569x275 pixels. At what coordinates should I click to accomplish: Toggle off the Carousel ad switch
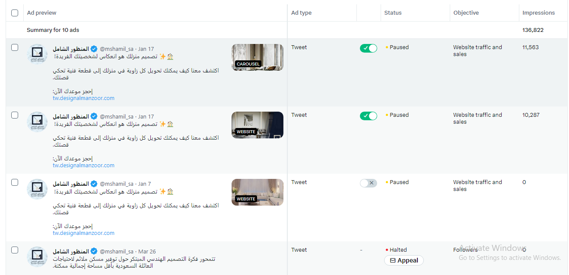coord(369,48)
